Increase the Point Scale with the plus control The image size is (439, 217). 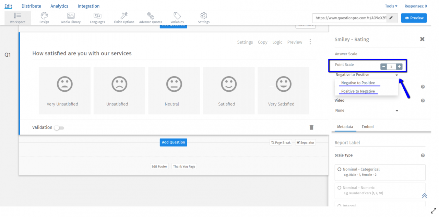click(x=399, y=66)
